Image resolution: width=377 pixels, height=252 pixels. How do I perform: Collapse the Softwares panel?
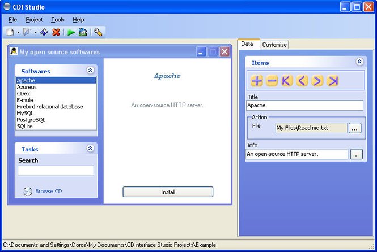tap(90, 71)
